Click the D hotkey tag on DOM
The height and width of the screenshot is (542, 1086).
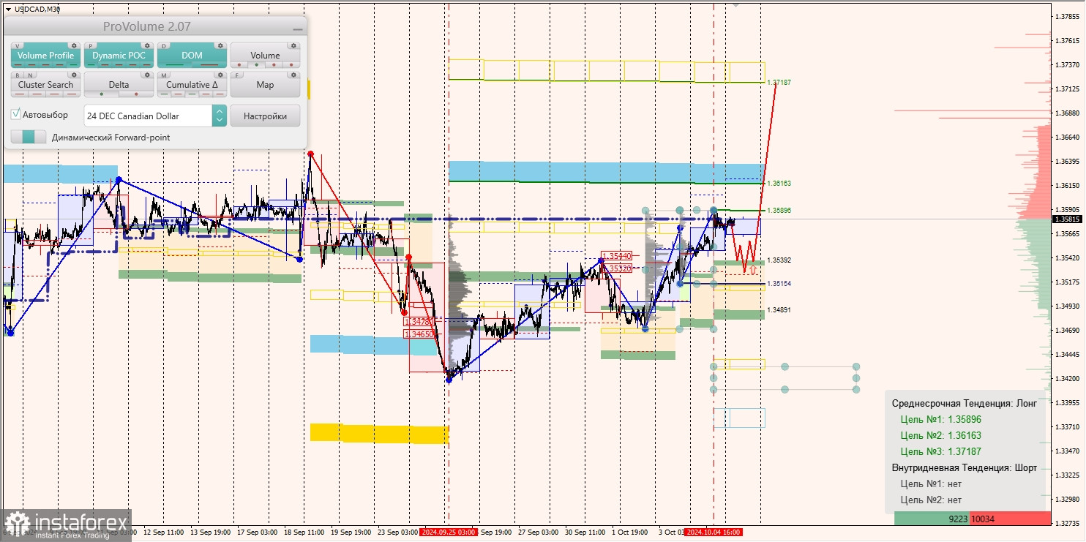164,45
